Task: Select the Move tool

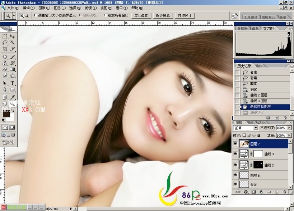Action: (x=12, y=36)
